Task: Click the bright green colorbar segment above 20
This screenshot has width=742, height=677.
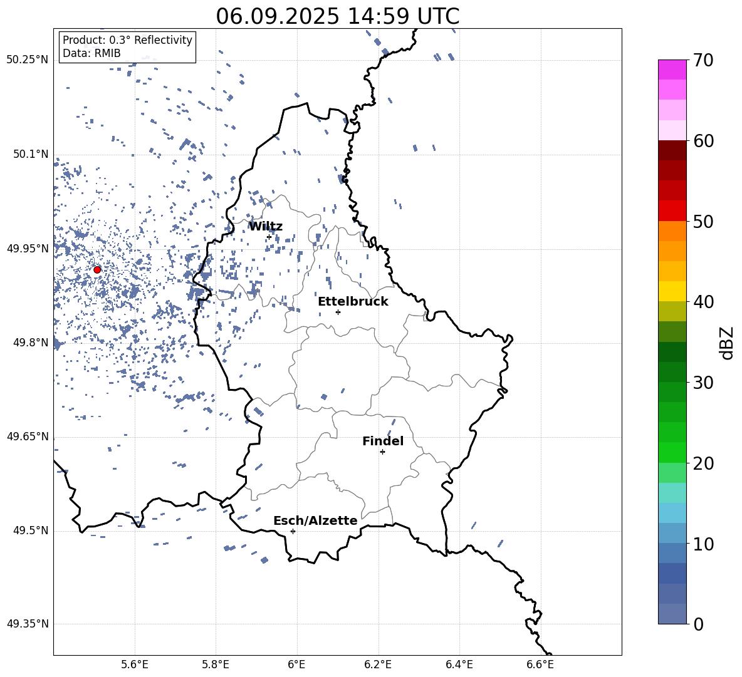Action: pyautogui.click(x=672, y=452)
